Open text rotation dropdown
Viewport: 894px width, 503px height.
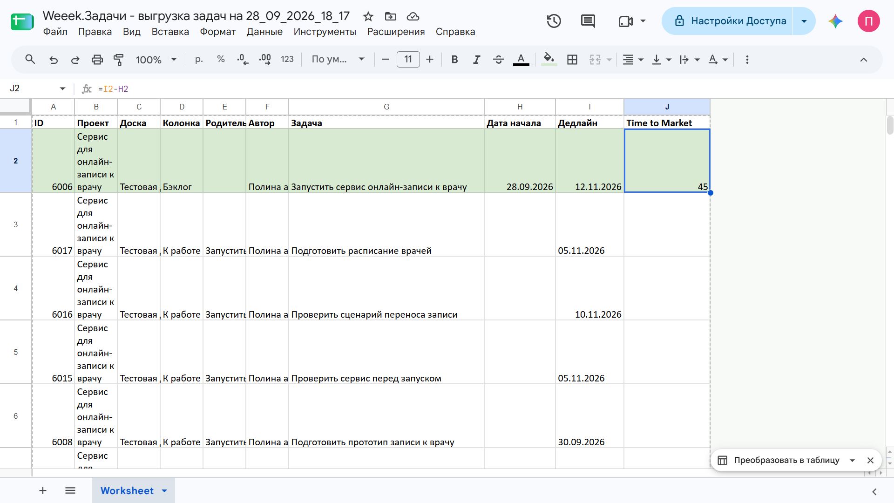pyautogui.click(x=718, y=59)
